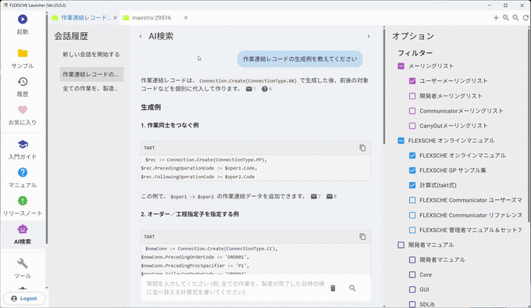This screenshot has height=308, width=531.
Task: Uncheck ユーザーメーリングリスト checkbox
Action: point(412,81)
